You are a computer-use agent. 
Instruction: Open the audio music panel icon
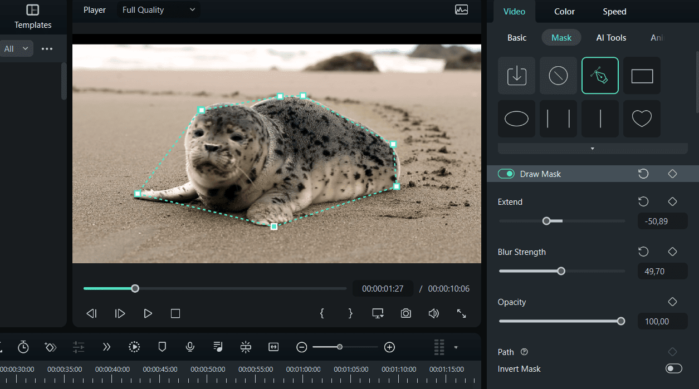point(218,347)
